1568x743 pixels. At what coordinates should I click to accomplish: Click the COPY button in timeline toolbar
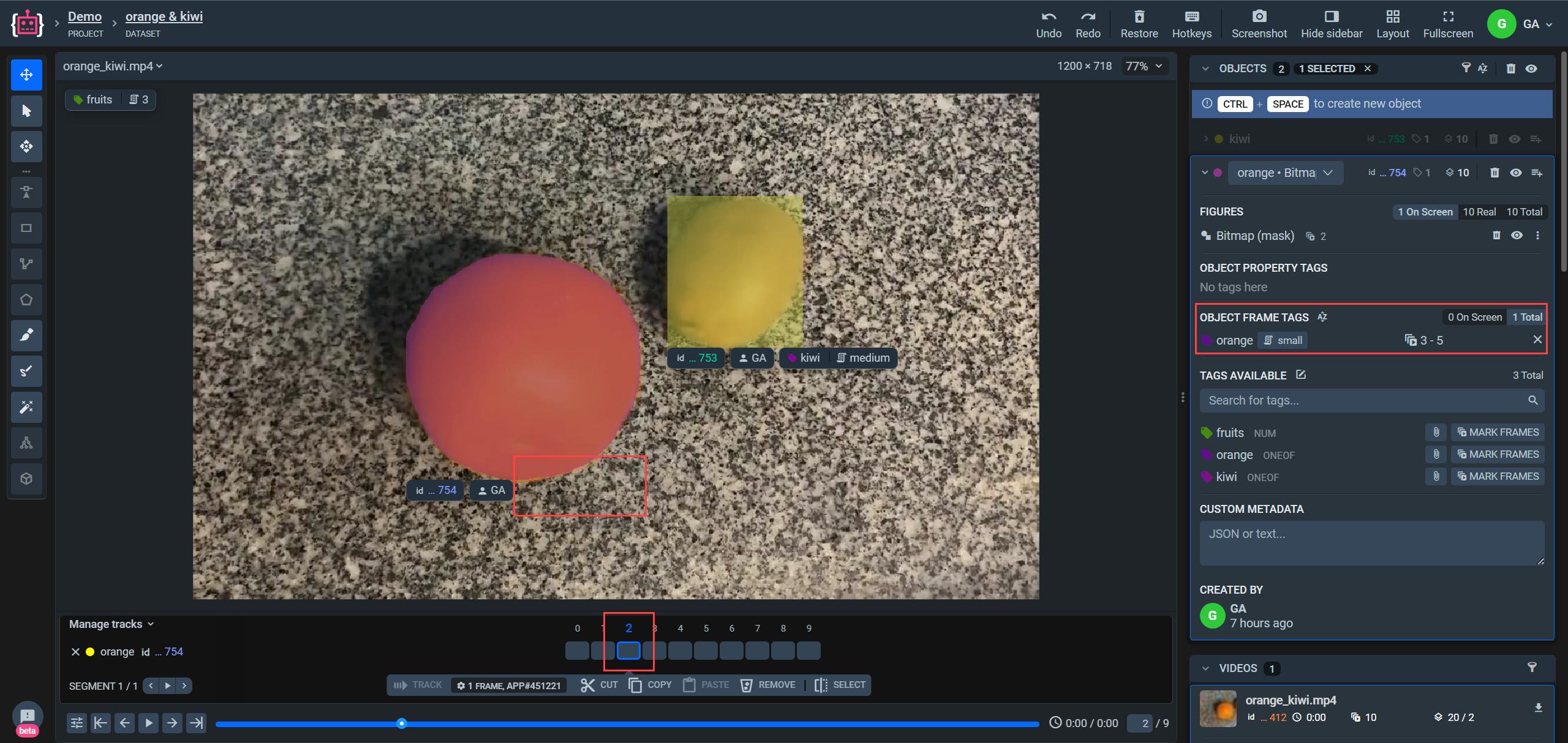650,685
